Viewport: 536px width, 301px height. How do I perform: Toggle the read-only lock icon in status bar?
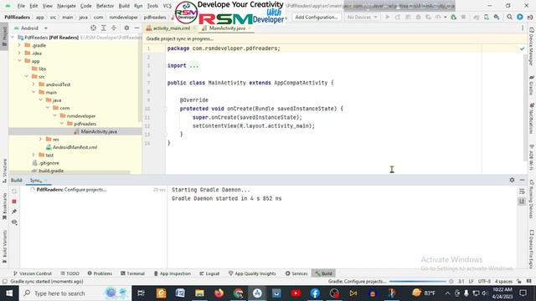pos(519,282)
